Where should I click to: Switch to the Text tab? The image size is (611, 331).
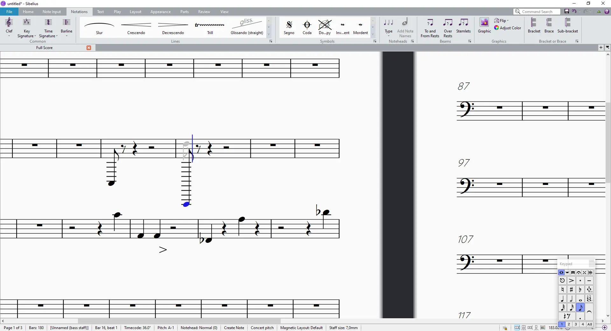tap(100, 12)
